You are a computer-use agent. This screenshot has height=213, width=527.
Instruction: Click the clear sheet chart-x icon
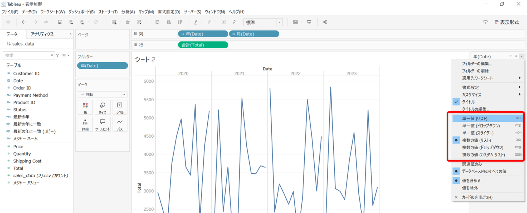click(x=139, y=22)
